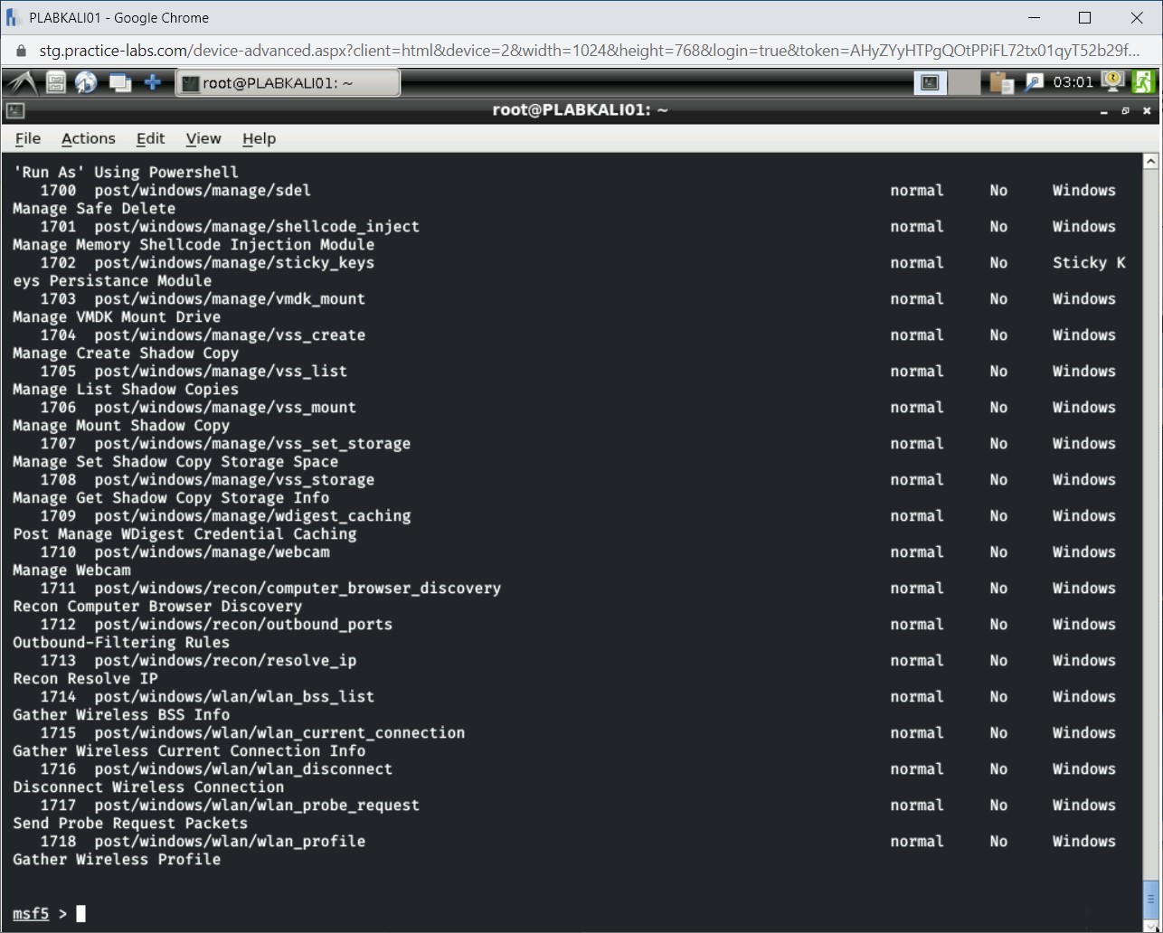The image size is (1163, 933).
Task: Click the blue plus icon on the panel
Action: tap(152, 81)
